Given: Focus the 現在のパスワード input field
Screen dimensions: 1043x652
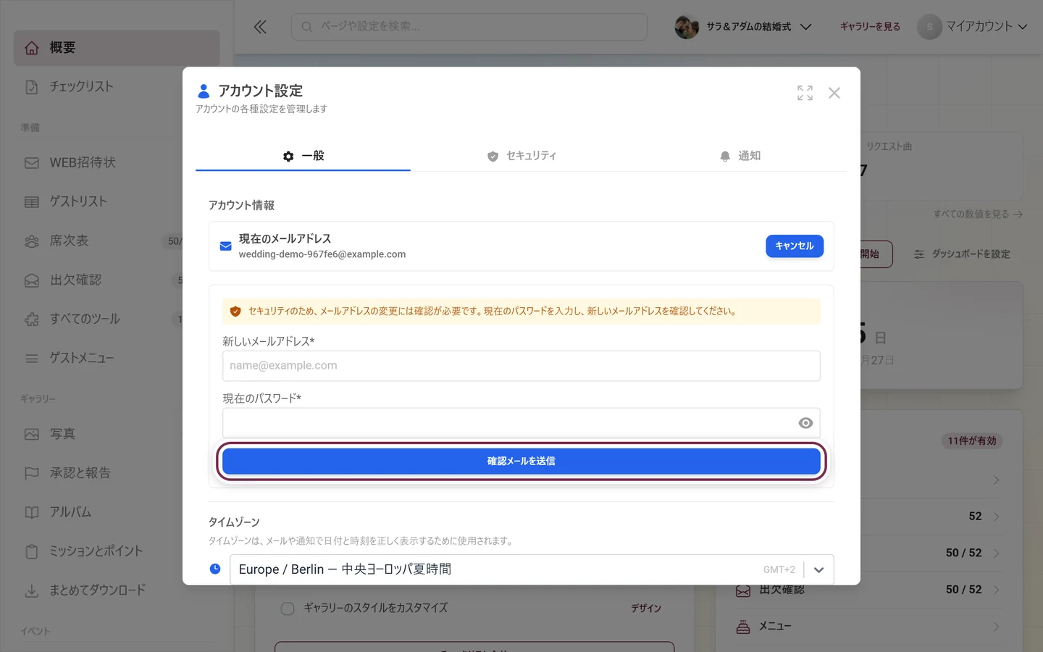Looking at the screenshot, I should click(x=521, y=423).
